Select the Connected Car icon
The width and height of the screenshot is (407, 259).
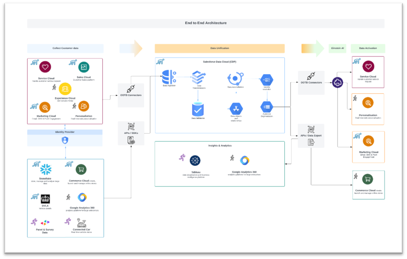point(81,223)
